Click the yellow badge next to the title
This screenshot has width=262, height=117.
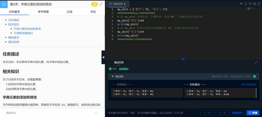pos(95,4)
